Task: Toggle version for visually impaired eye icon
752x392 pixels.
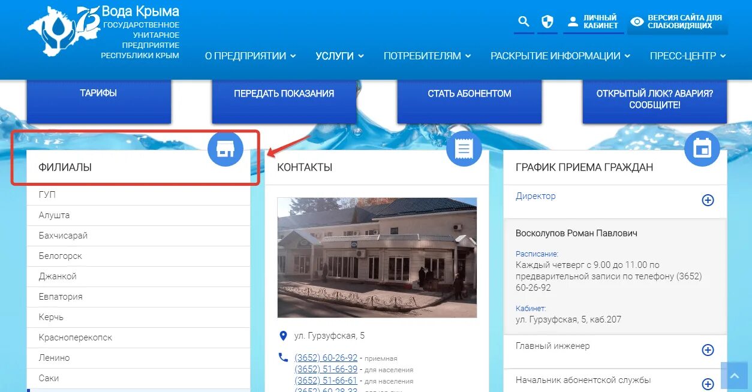Action: tap(637, 22)
